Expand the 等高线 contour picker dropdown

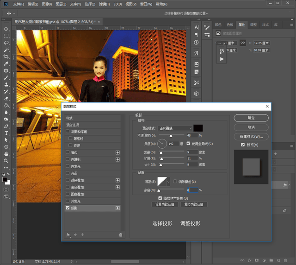pyautogui.click(x=168, y=181)
